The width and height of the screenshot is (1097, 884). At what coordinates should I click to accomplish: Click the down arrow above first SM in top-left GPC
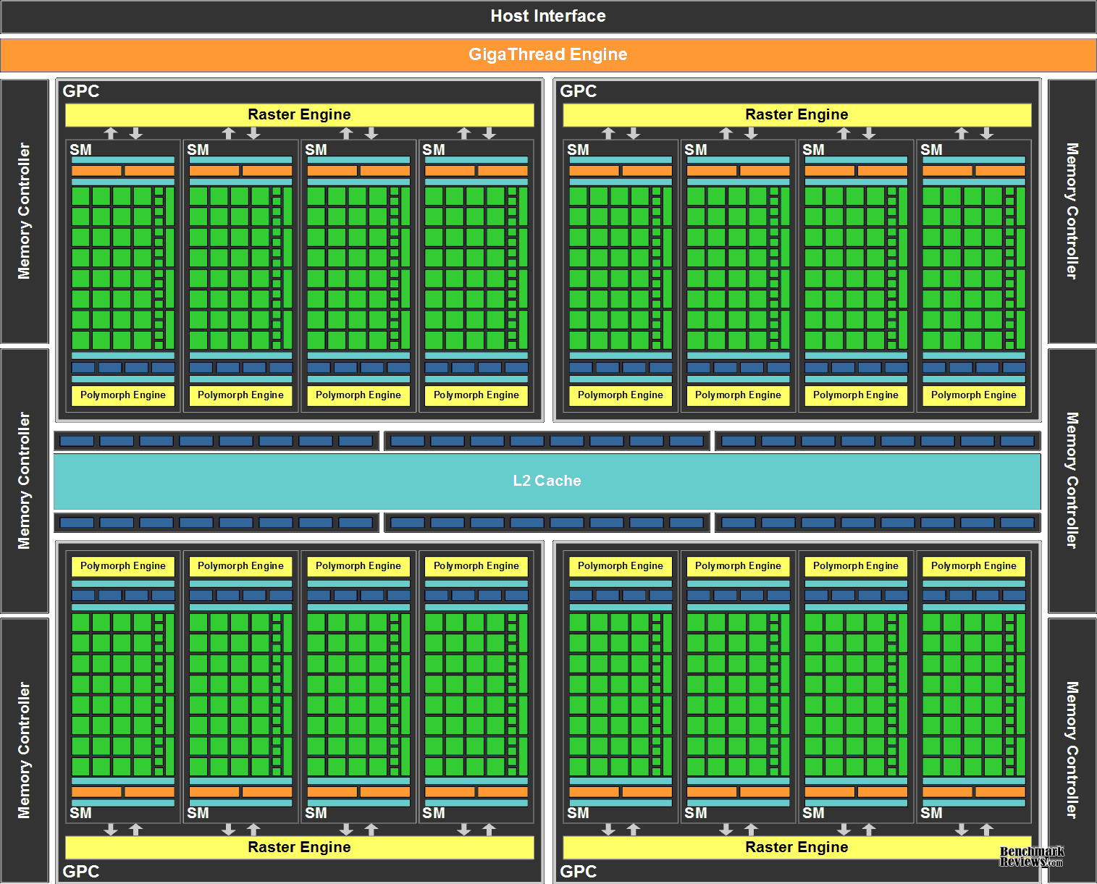(x=136, y=133)
